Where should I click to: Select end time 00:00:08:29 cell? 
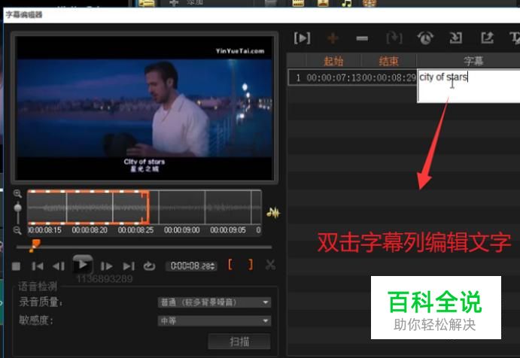click(x=388, y=78)
